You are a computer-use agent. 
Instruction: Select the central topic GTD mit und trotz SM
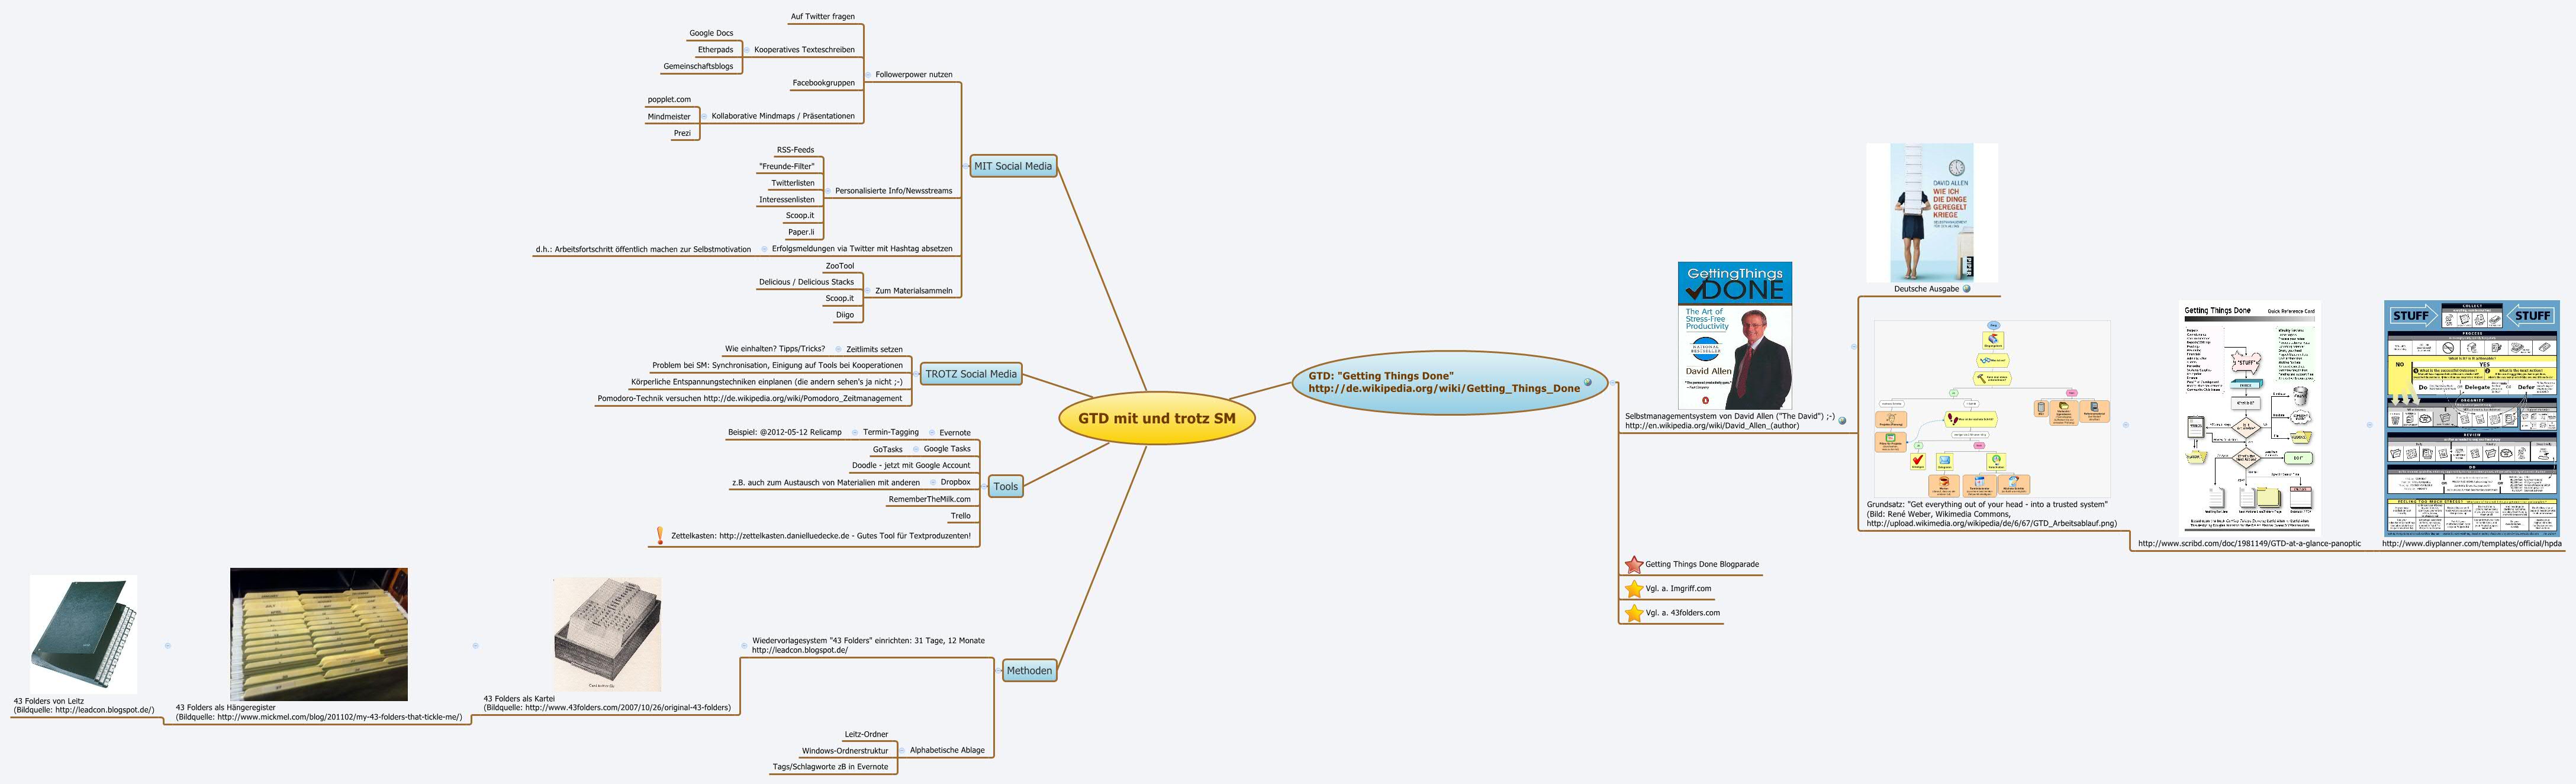pos(1156,419)
